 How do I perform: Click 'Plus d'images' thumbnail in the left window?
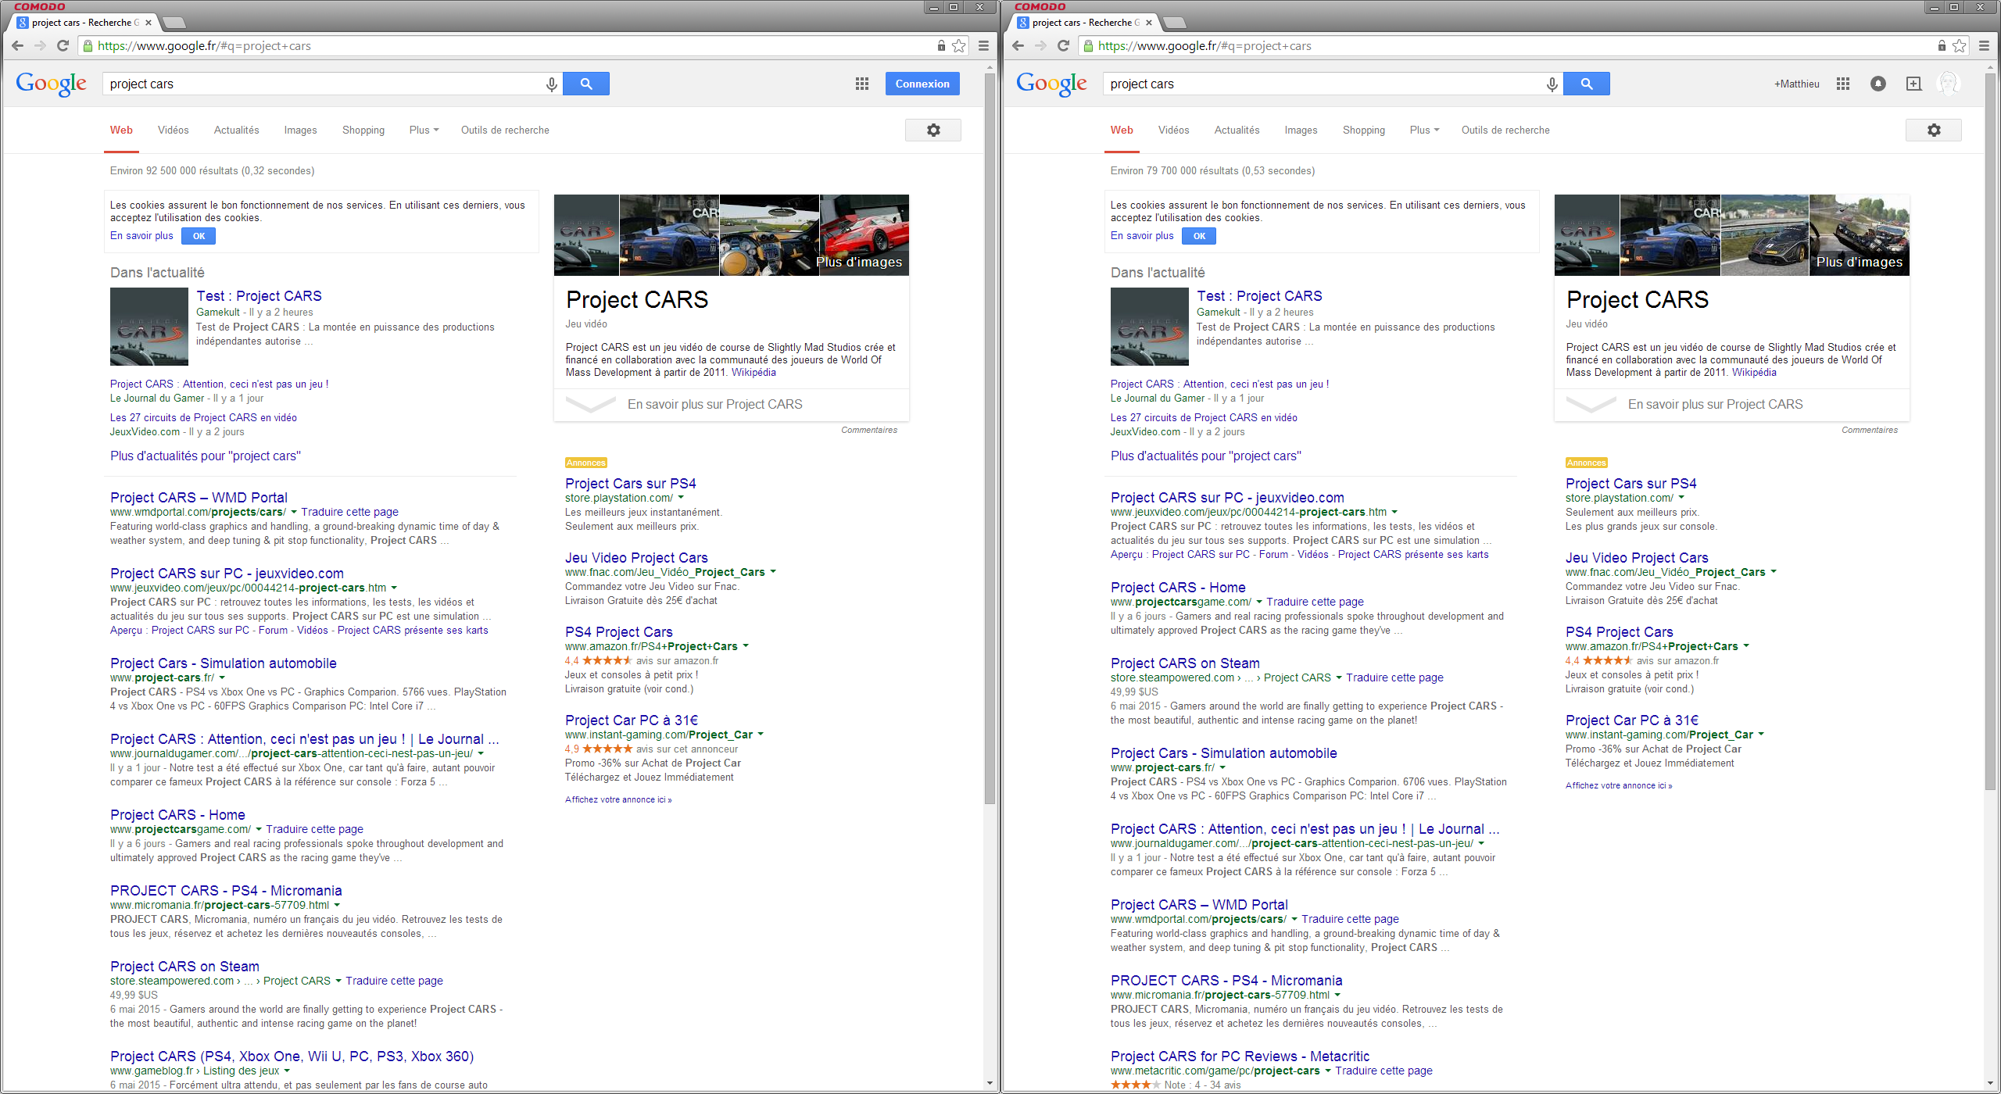[x=864, y=235]
